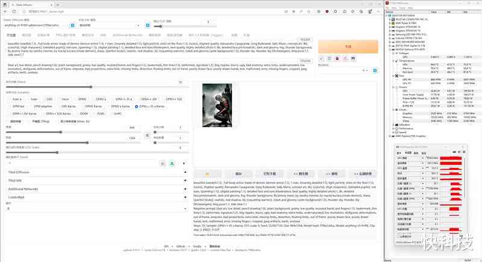Open the Stable Diffusion checkpoint dropdown
482x262 pixels.
pyautogui.click(x=36, y=25)
